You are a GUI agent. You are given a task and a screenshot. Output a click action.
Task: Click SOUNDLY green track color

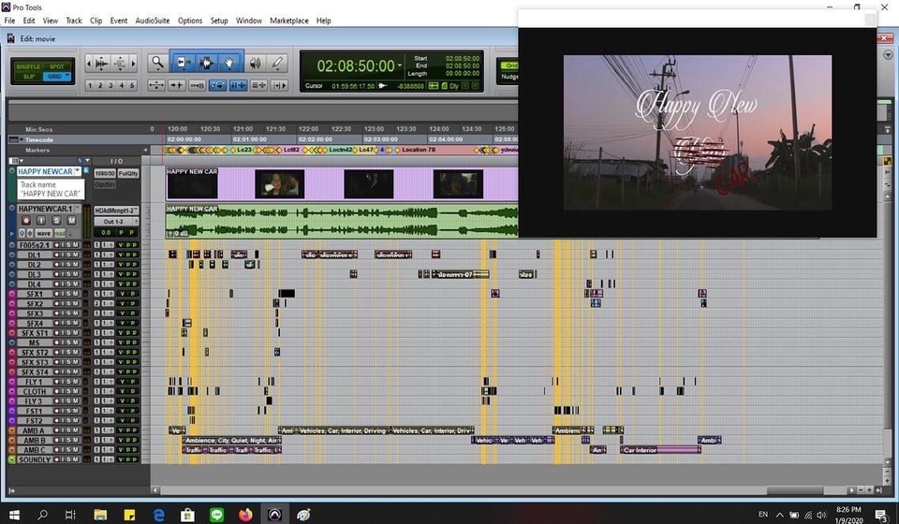[12, 459]
